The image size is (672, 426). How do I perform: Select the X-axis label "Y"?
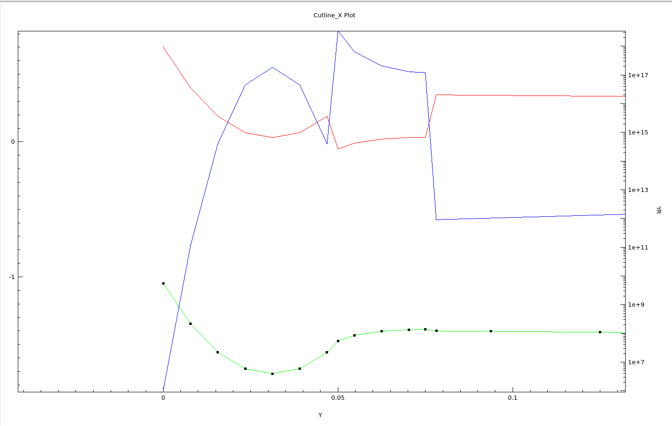coord(320,415)
